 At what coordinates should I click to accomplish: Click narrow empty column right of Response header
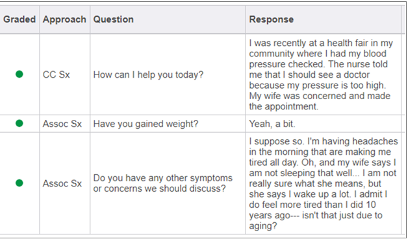click(403, 19)
